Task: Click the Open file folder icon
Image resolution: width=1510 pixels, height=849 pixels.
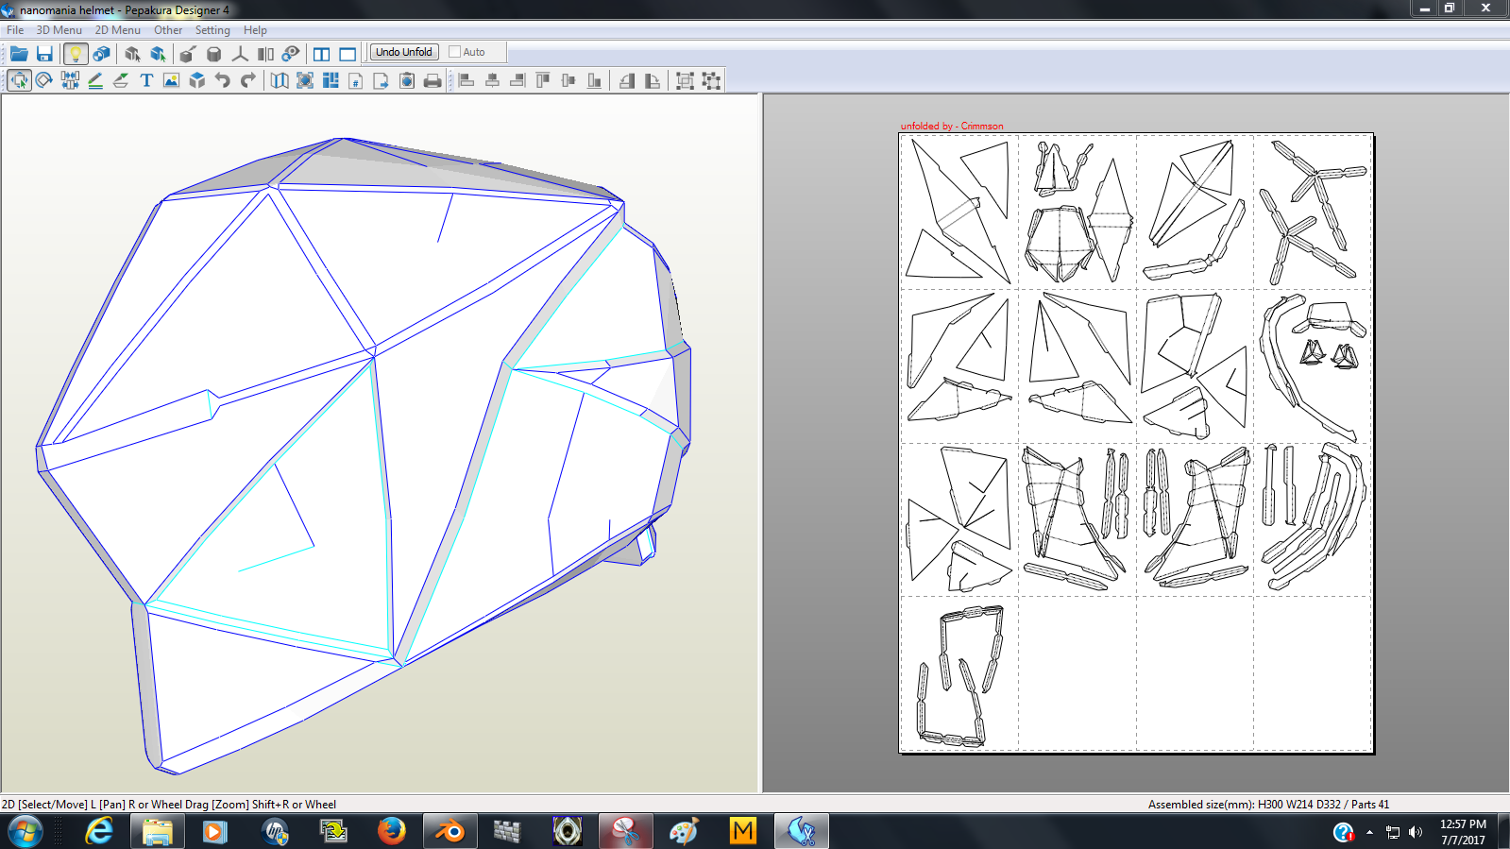Action: (19, 54)
